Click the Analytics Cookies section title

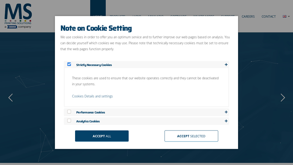click(88, 121)
